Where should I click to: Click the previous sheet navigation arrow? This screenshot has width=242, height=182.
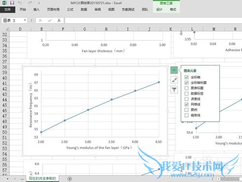[7, 179]
